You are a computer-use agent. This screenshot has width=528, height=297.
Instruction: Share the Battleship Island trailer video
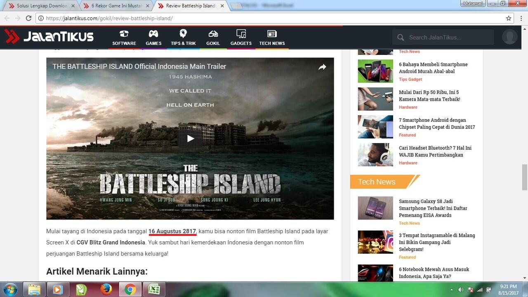(322, 67)
